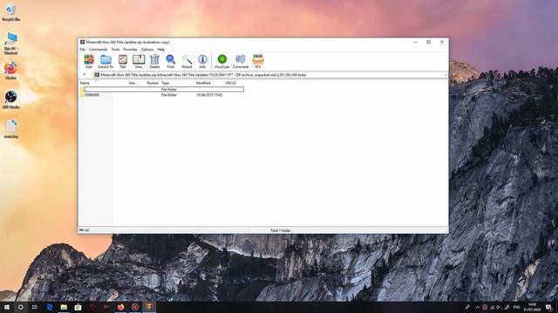The width and height of the screenshot is (558, 313).
Task: Click the Delete trash icon
Action: (x=154, y=61)
